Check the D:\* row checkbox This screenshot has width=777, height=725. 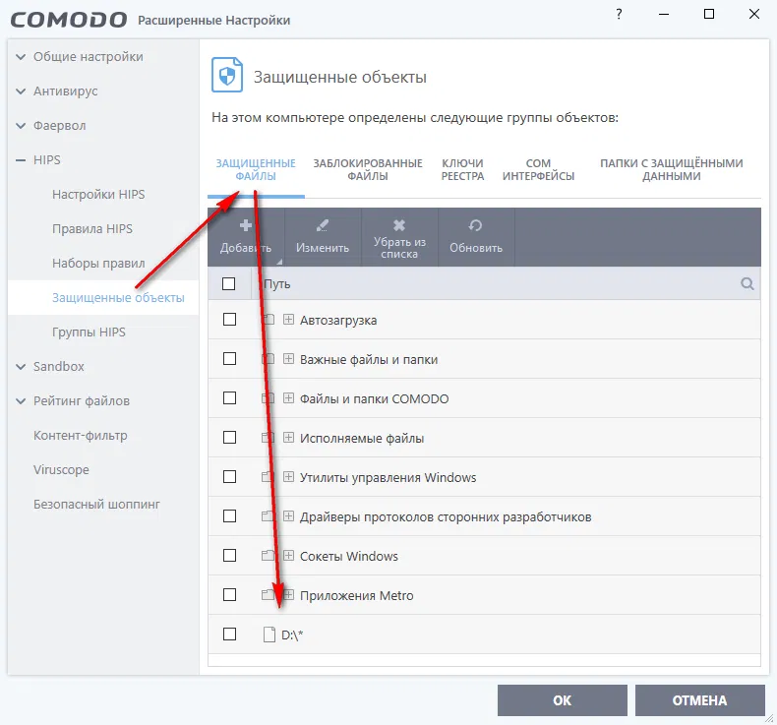(229, 634)
